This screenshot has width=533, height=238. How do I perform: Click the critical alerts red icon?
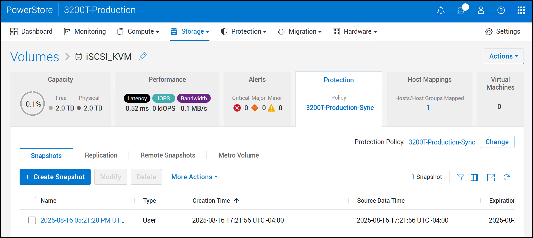click(x=237, y=108)
